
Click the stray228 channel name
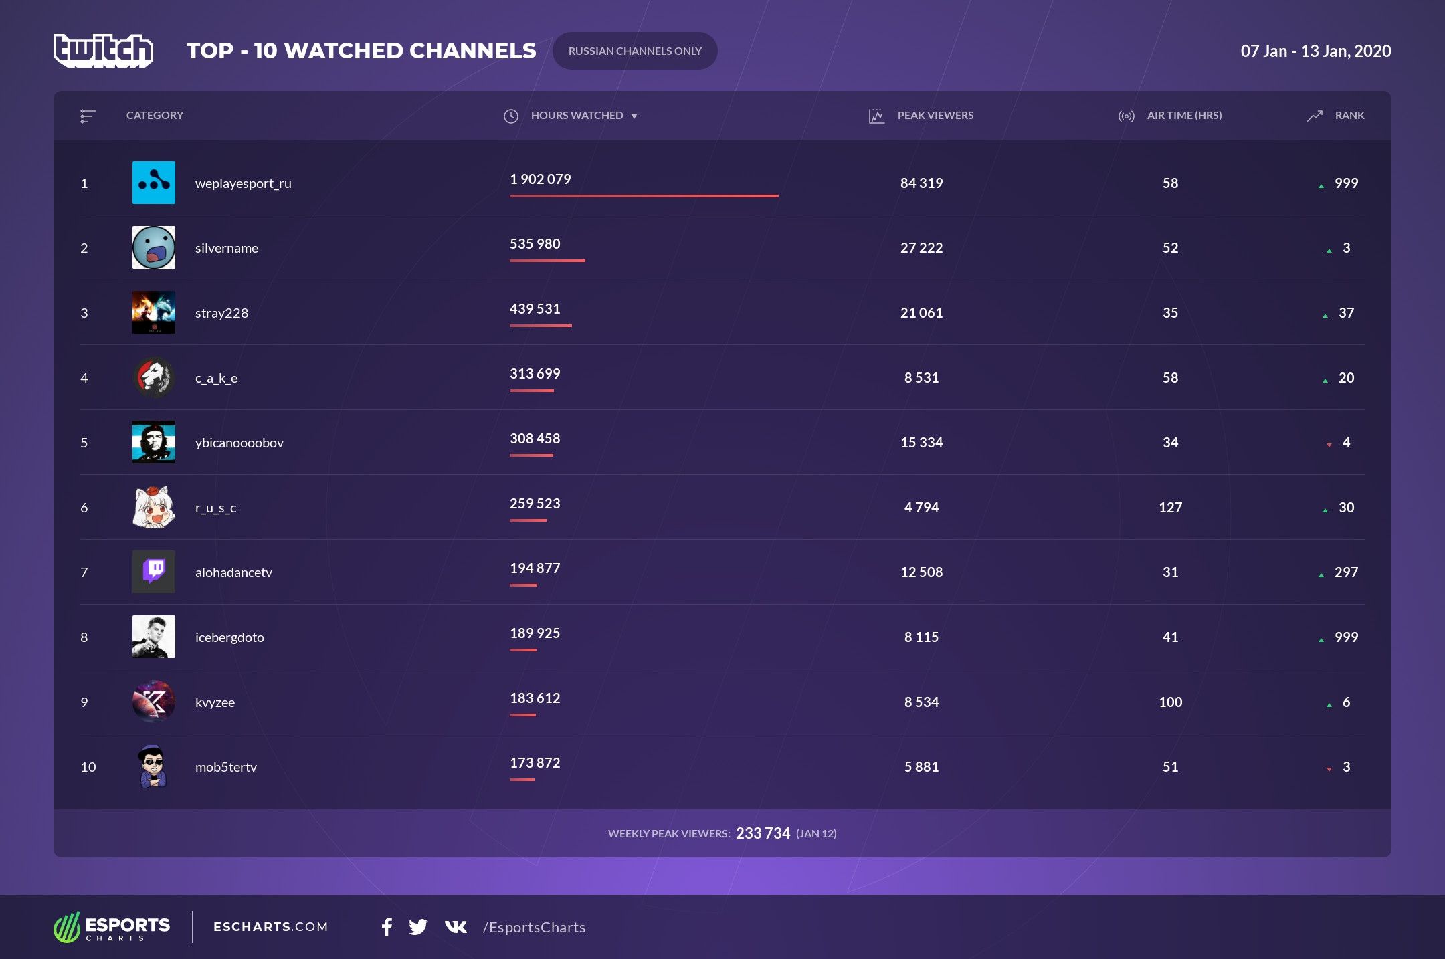(x=221, y=313)
